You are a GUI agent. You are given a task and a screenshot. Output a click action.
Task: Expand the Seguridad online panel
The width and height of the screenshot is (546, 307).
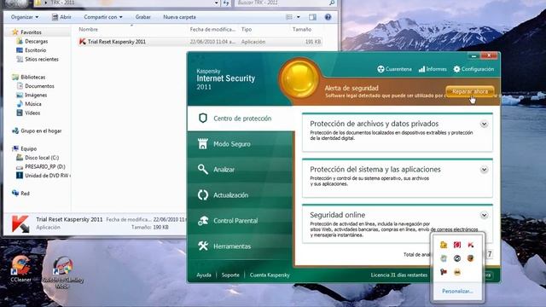coord(484,215)
